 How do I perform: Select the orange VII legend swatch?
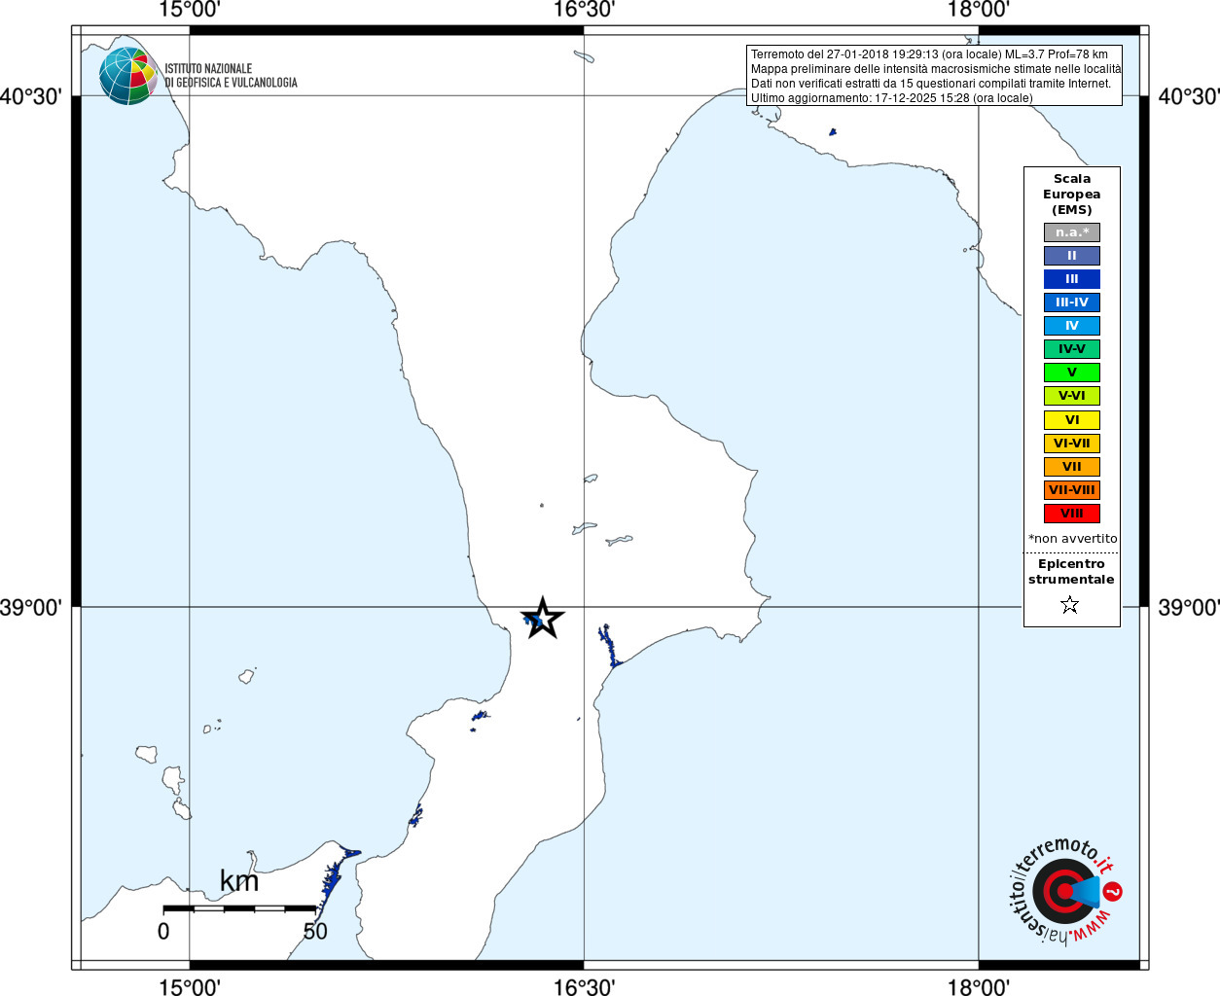click(x=1072, y=467)
